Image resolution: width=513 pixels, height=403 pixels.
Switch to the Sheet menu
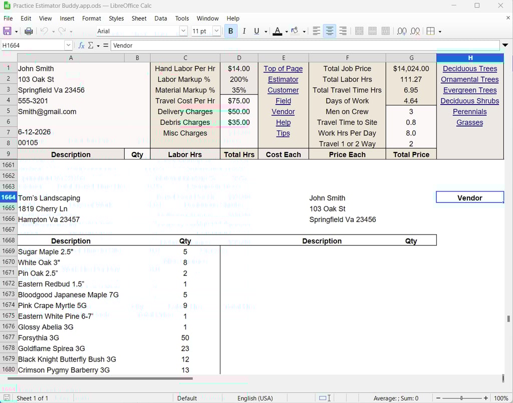pos(139,18)
